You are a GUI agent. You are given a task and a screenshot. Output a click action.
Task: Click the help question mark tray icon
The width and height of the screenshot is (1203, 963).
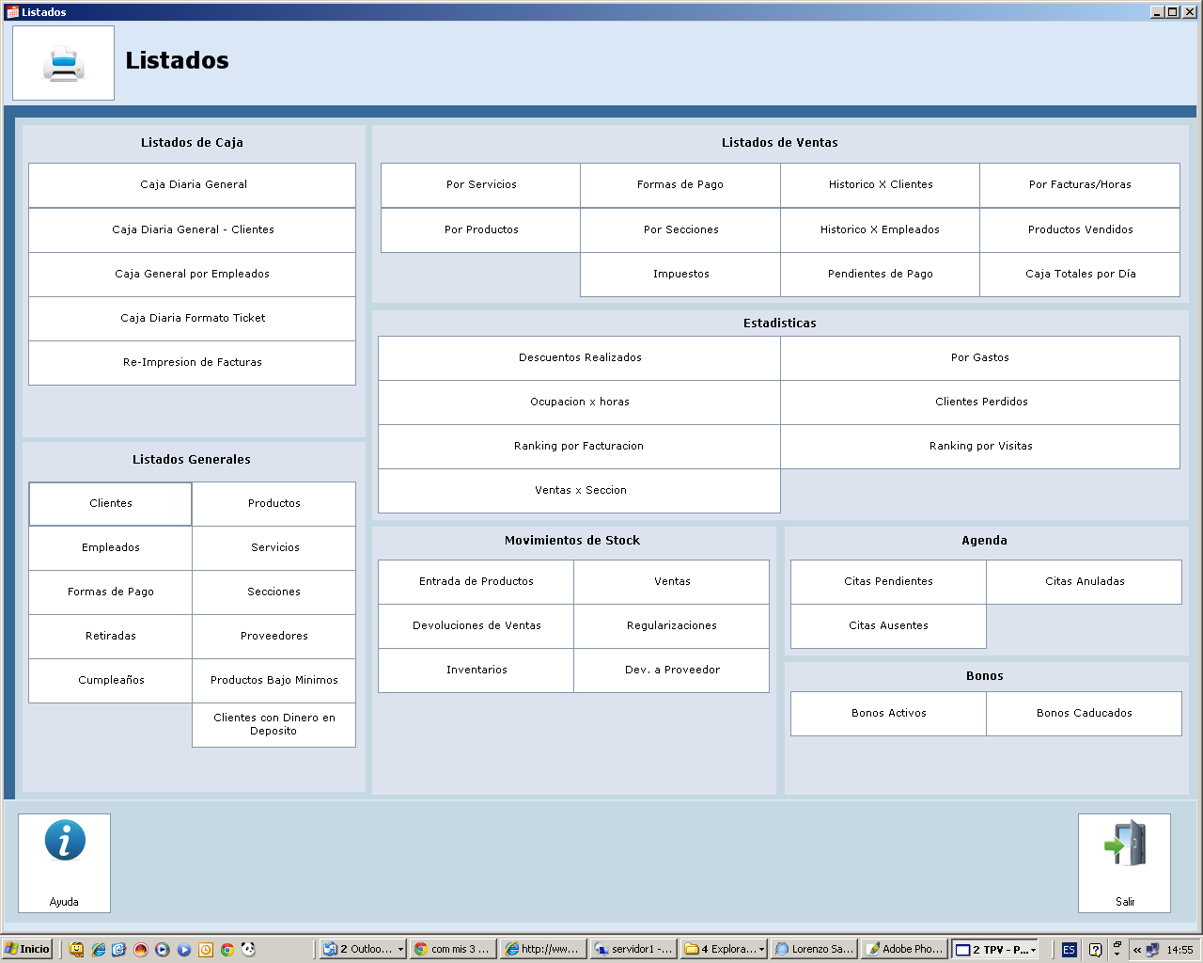pyautogui.click(x=1095, y=950)
